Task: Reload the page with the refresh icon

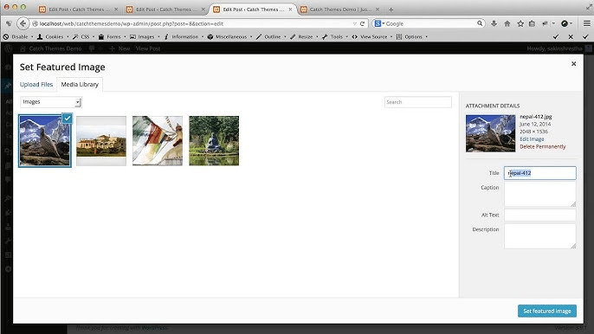Action: click(x=362, y=23)
